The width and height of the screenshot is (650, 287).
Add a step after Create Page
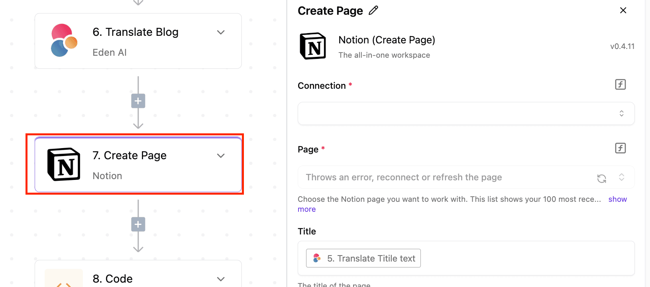(x=138, y=225)
